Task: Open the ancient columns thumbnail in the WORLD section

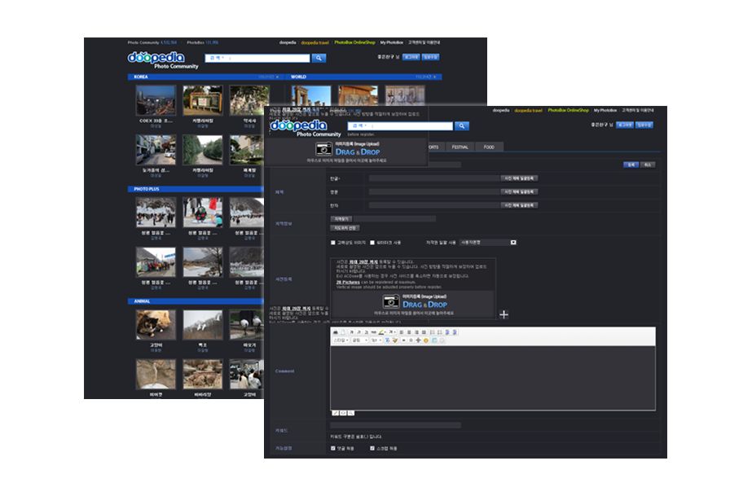Action: [x=311, y=95]
